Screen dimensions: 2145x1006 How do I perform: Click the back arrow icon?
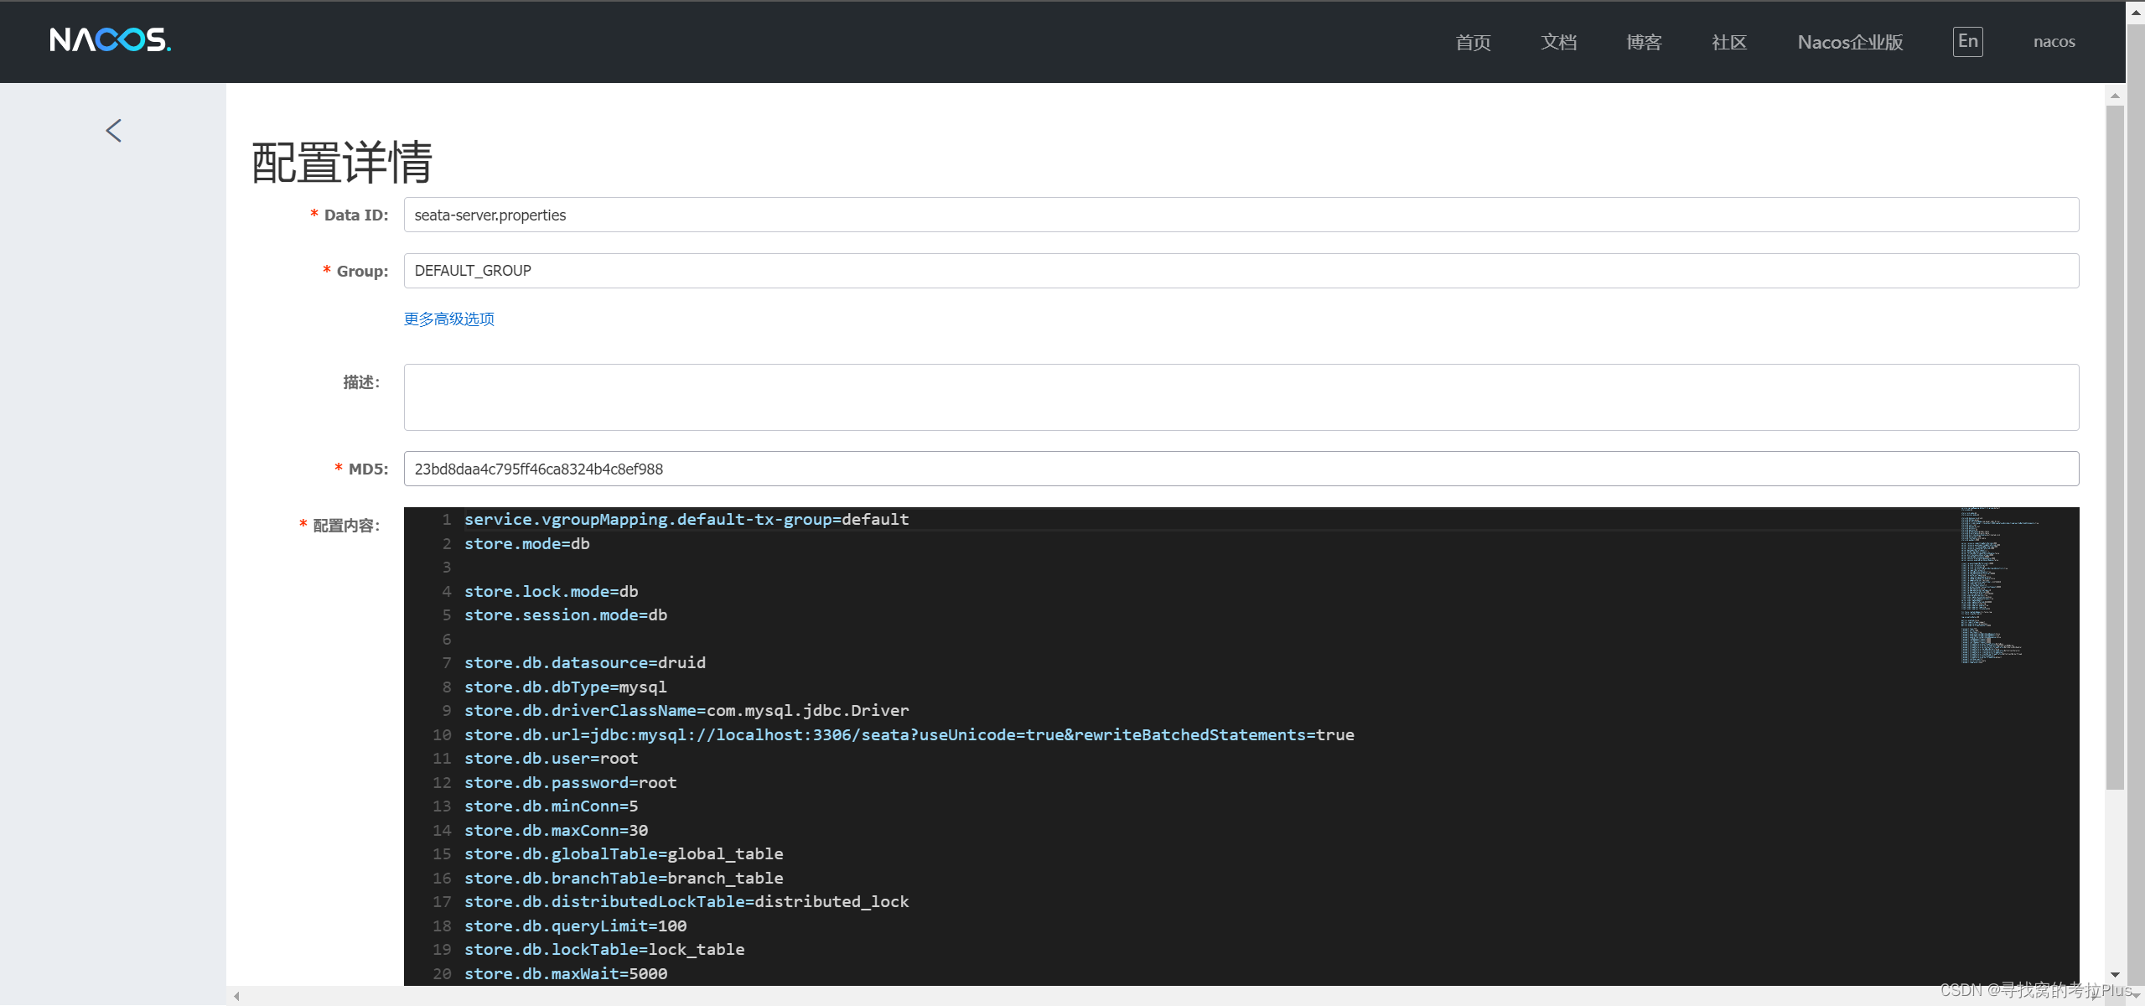tap(114, 130)
